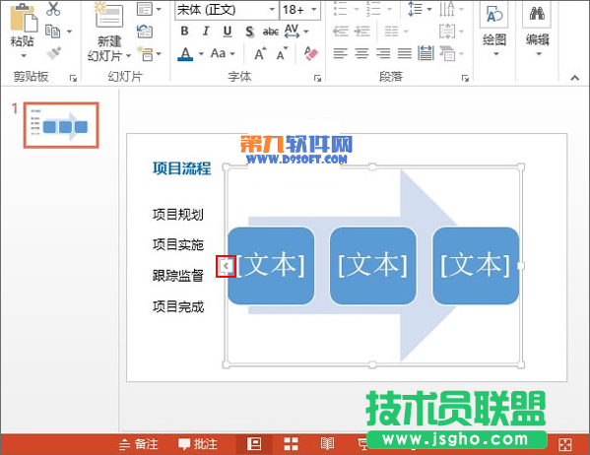Select the first [文本] SmartArt box

pyautogui.click(x=271, y=265)
